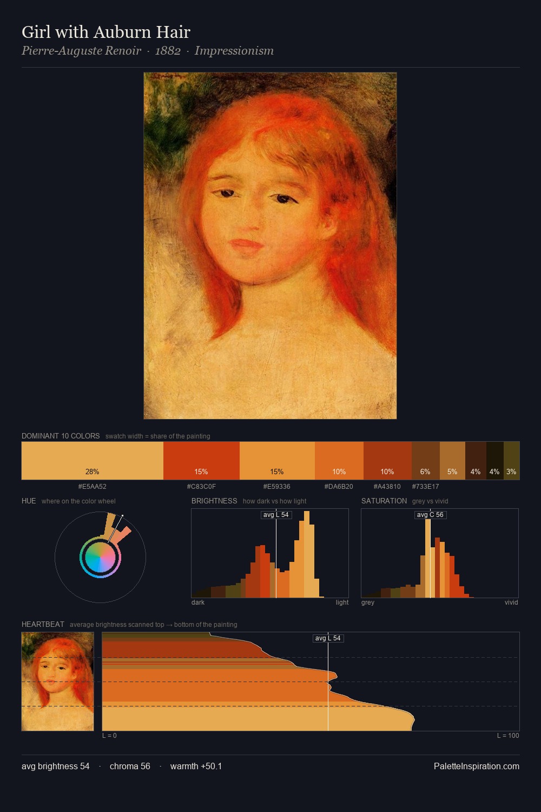This screenshot has width=541, height=812.
Task: Click the 3% olive swatch
Action: coord(511,461)
